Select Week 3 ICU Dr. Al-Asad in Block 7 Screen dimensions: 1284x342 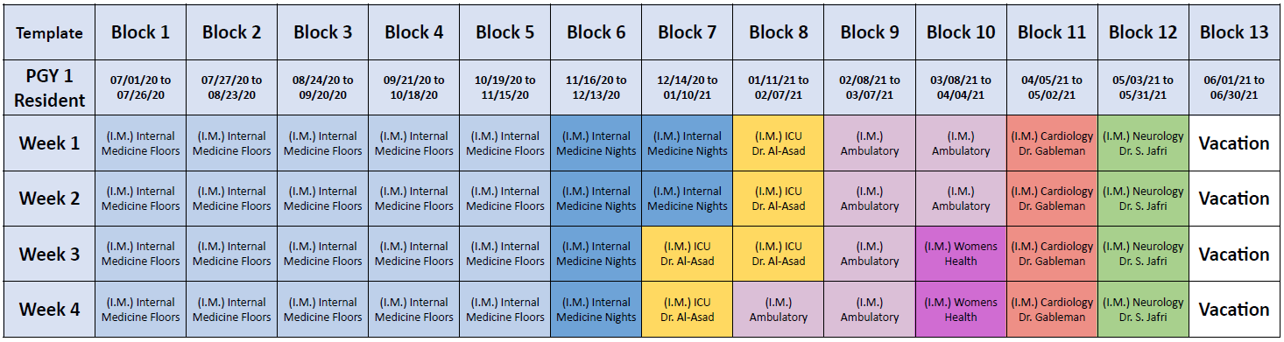(688, 254)
